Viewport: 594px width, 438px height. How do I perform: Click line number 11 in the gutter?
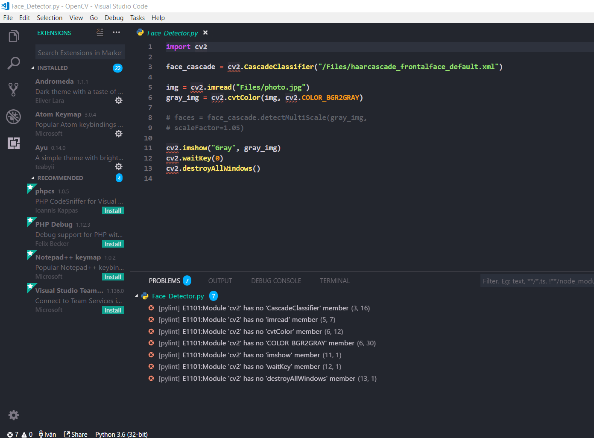click(x=148, y=148)
